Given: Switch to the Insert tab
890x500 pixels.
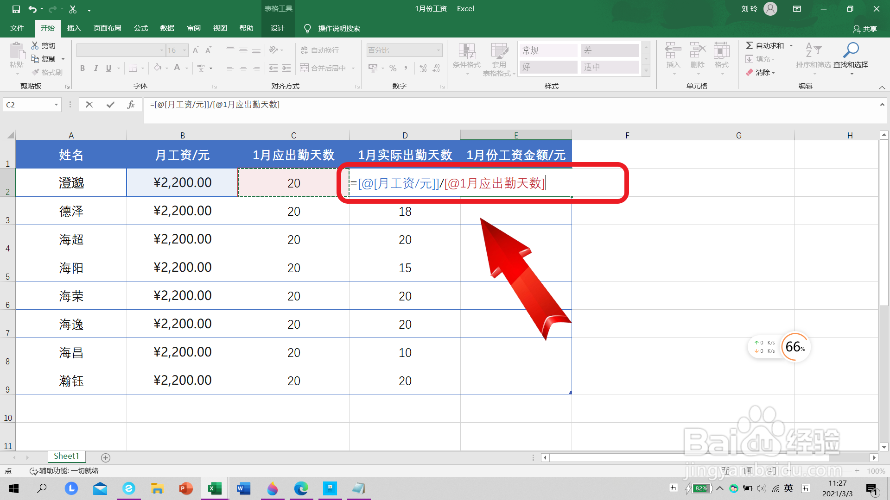Looking at the screenshot, I should (x=74, y=28).
